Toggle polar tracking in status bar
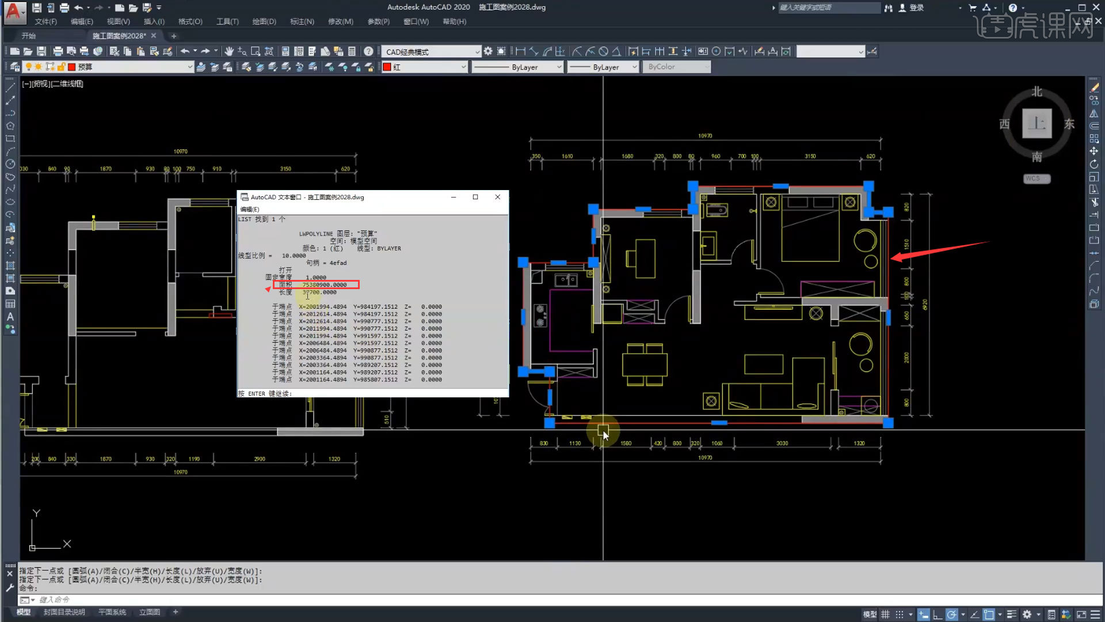1105x622 pixels. (x=952, y=615)
